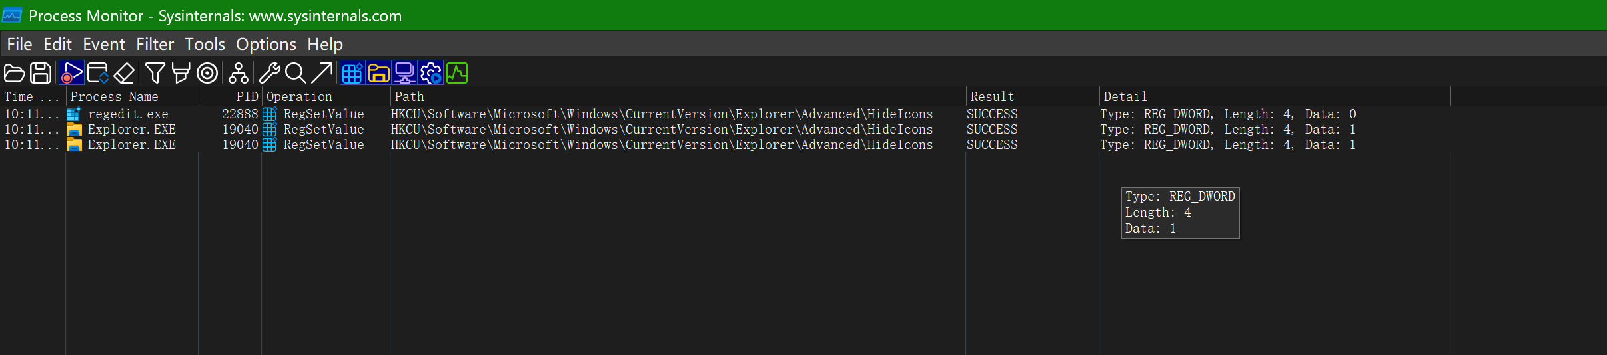The image size is (1607, 355).
Task: Click the Open log file icon
Action: [14, 73]
